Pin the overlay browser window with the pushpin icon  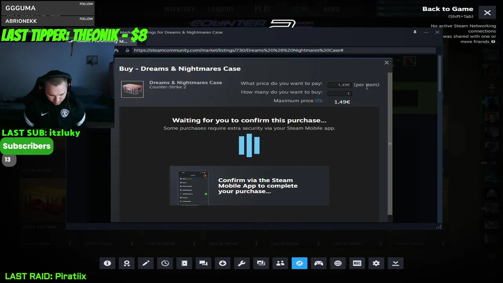[x=415, y=32]
